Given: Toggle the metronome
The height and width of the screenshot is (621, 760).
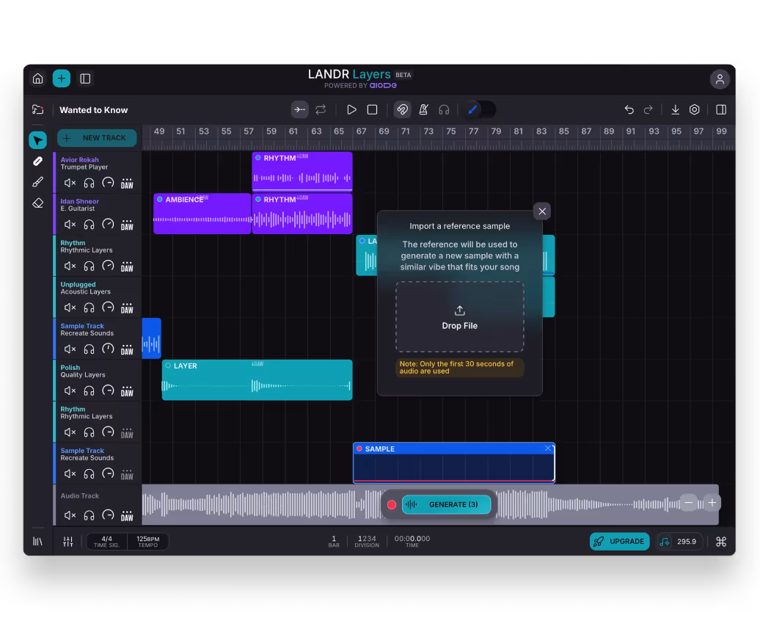Looking at the screenshot, I should tap(423, 109).
